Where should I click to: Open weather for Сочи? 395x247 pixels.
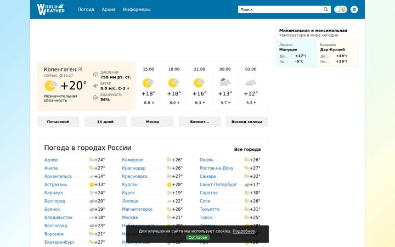(205, 201)
